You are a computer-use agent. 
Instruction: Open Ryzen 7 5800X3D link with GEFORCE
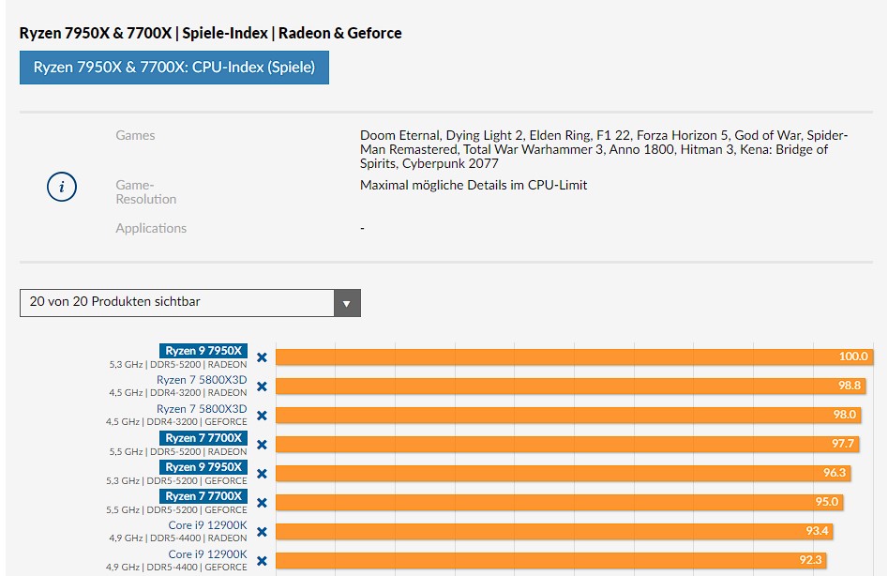point(202,408)
